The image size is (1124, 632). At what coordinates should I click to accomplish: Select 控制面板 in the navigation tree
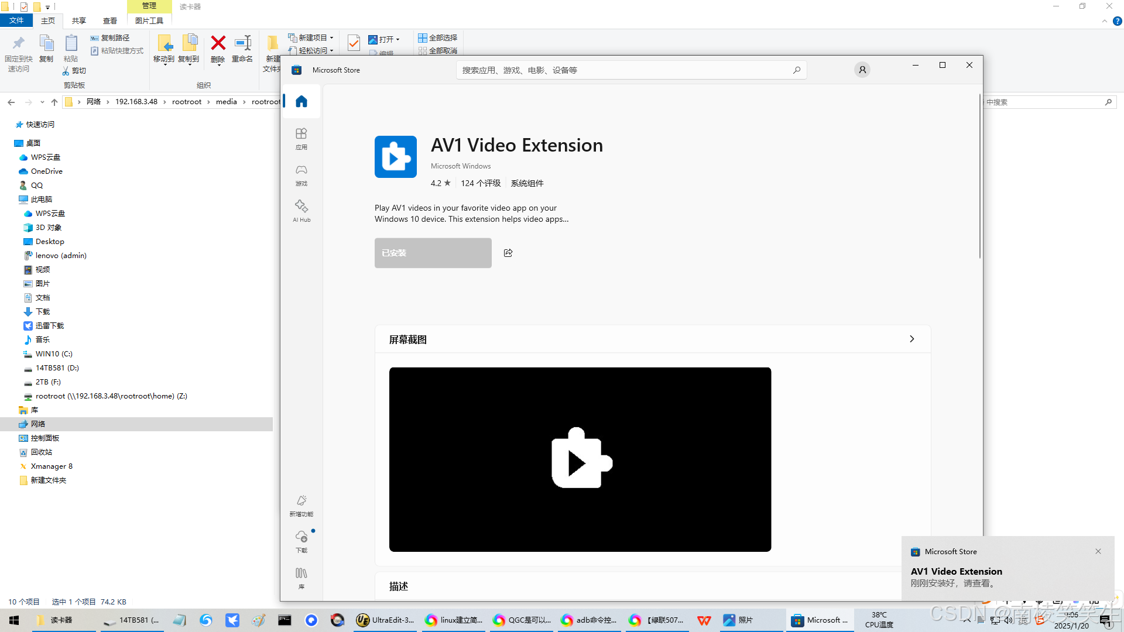pos(45,438)
